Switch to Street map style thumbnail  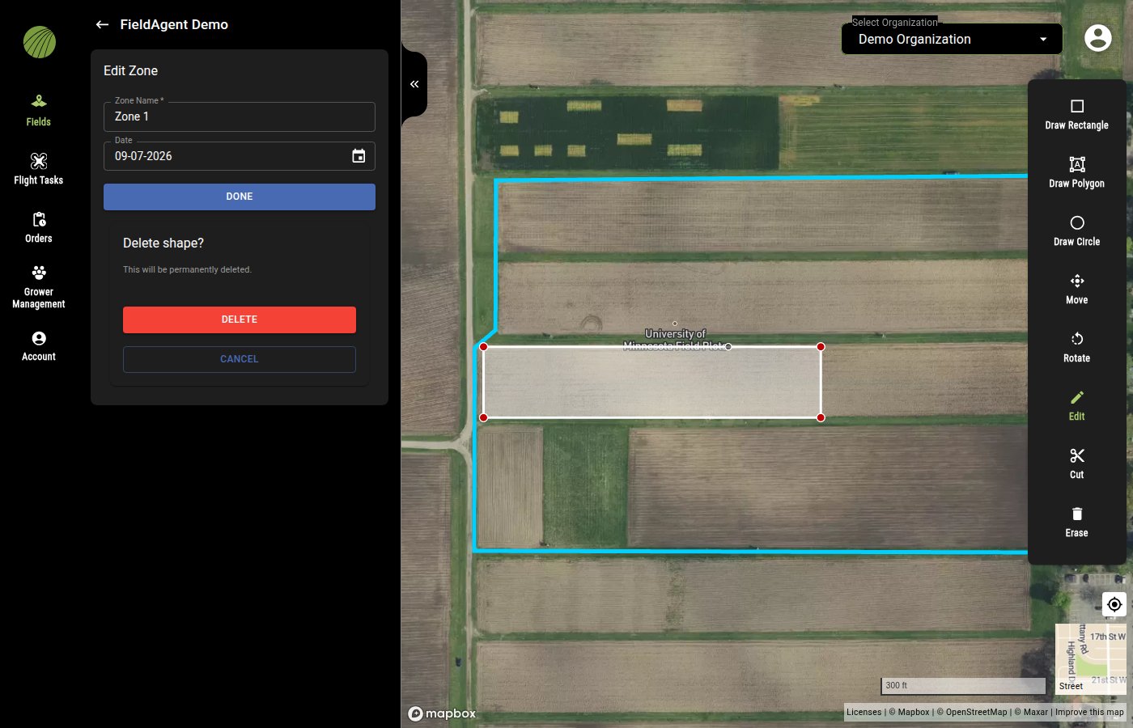[x=1090, y=659]
